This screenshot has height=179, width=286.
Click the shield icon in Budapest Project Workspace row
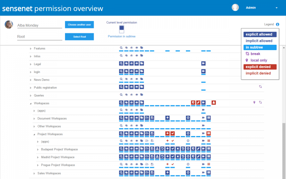click(x=193, y=149)
